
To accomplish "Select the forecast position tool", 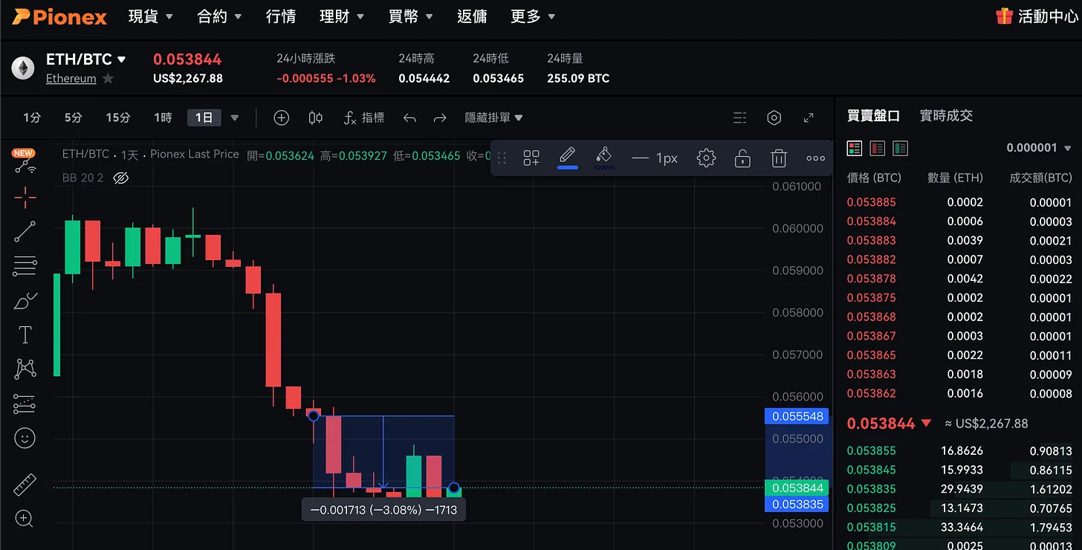I will (25, 404).
